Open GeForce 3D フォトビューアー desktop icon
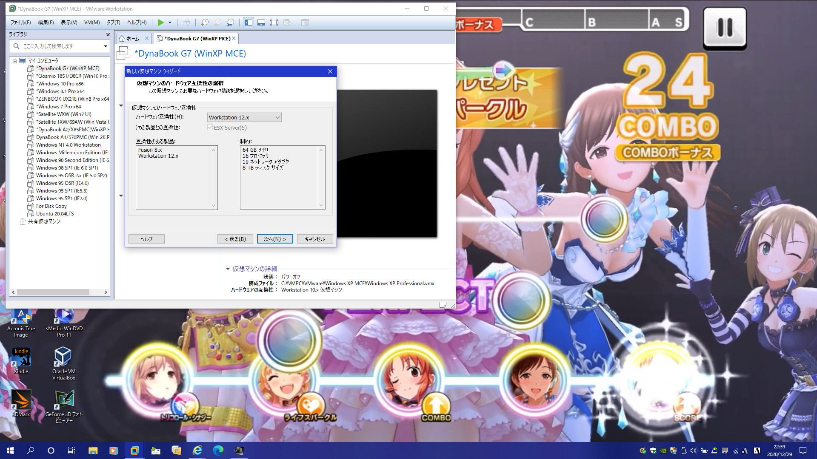 tap(64, 407)
